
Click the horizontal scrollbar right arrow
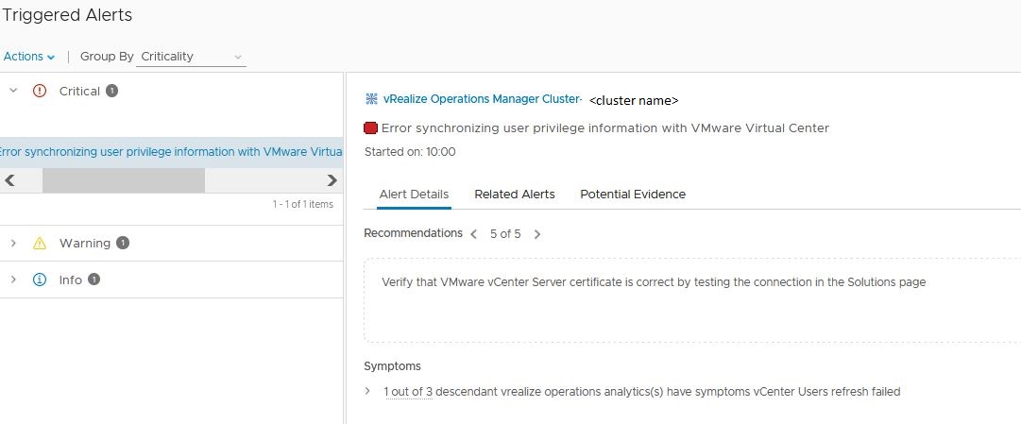pyautogui.click(x=332, y=180)
